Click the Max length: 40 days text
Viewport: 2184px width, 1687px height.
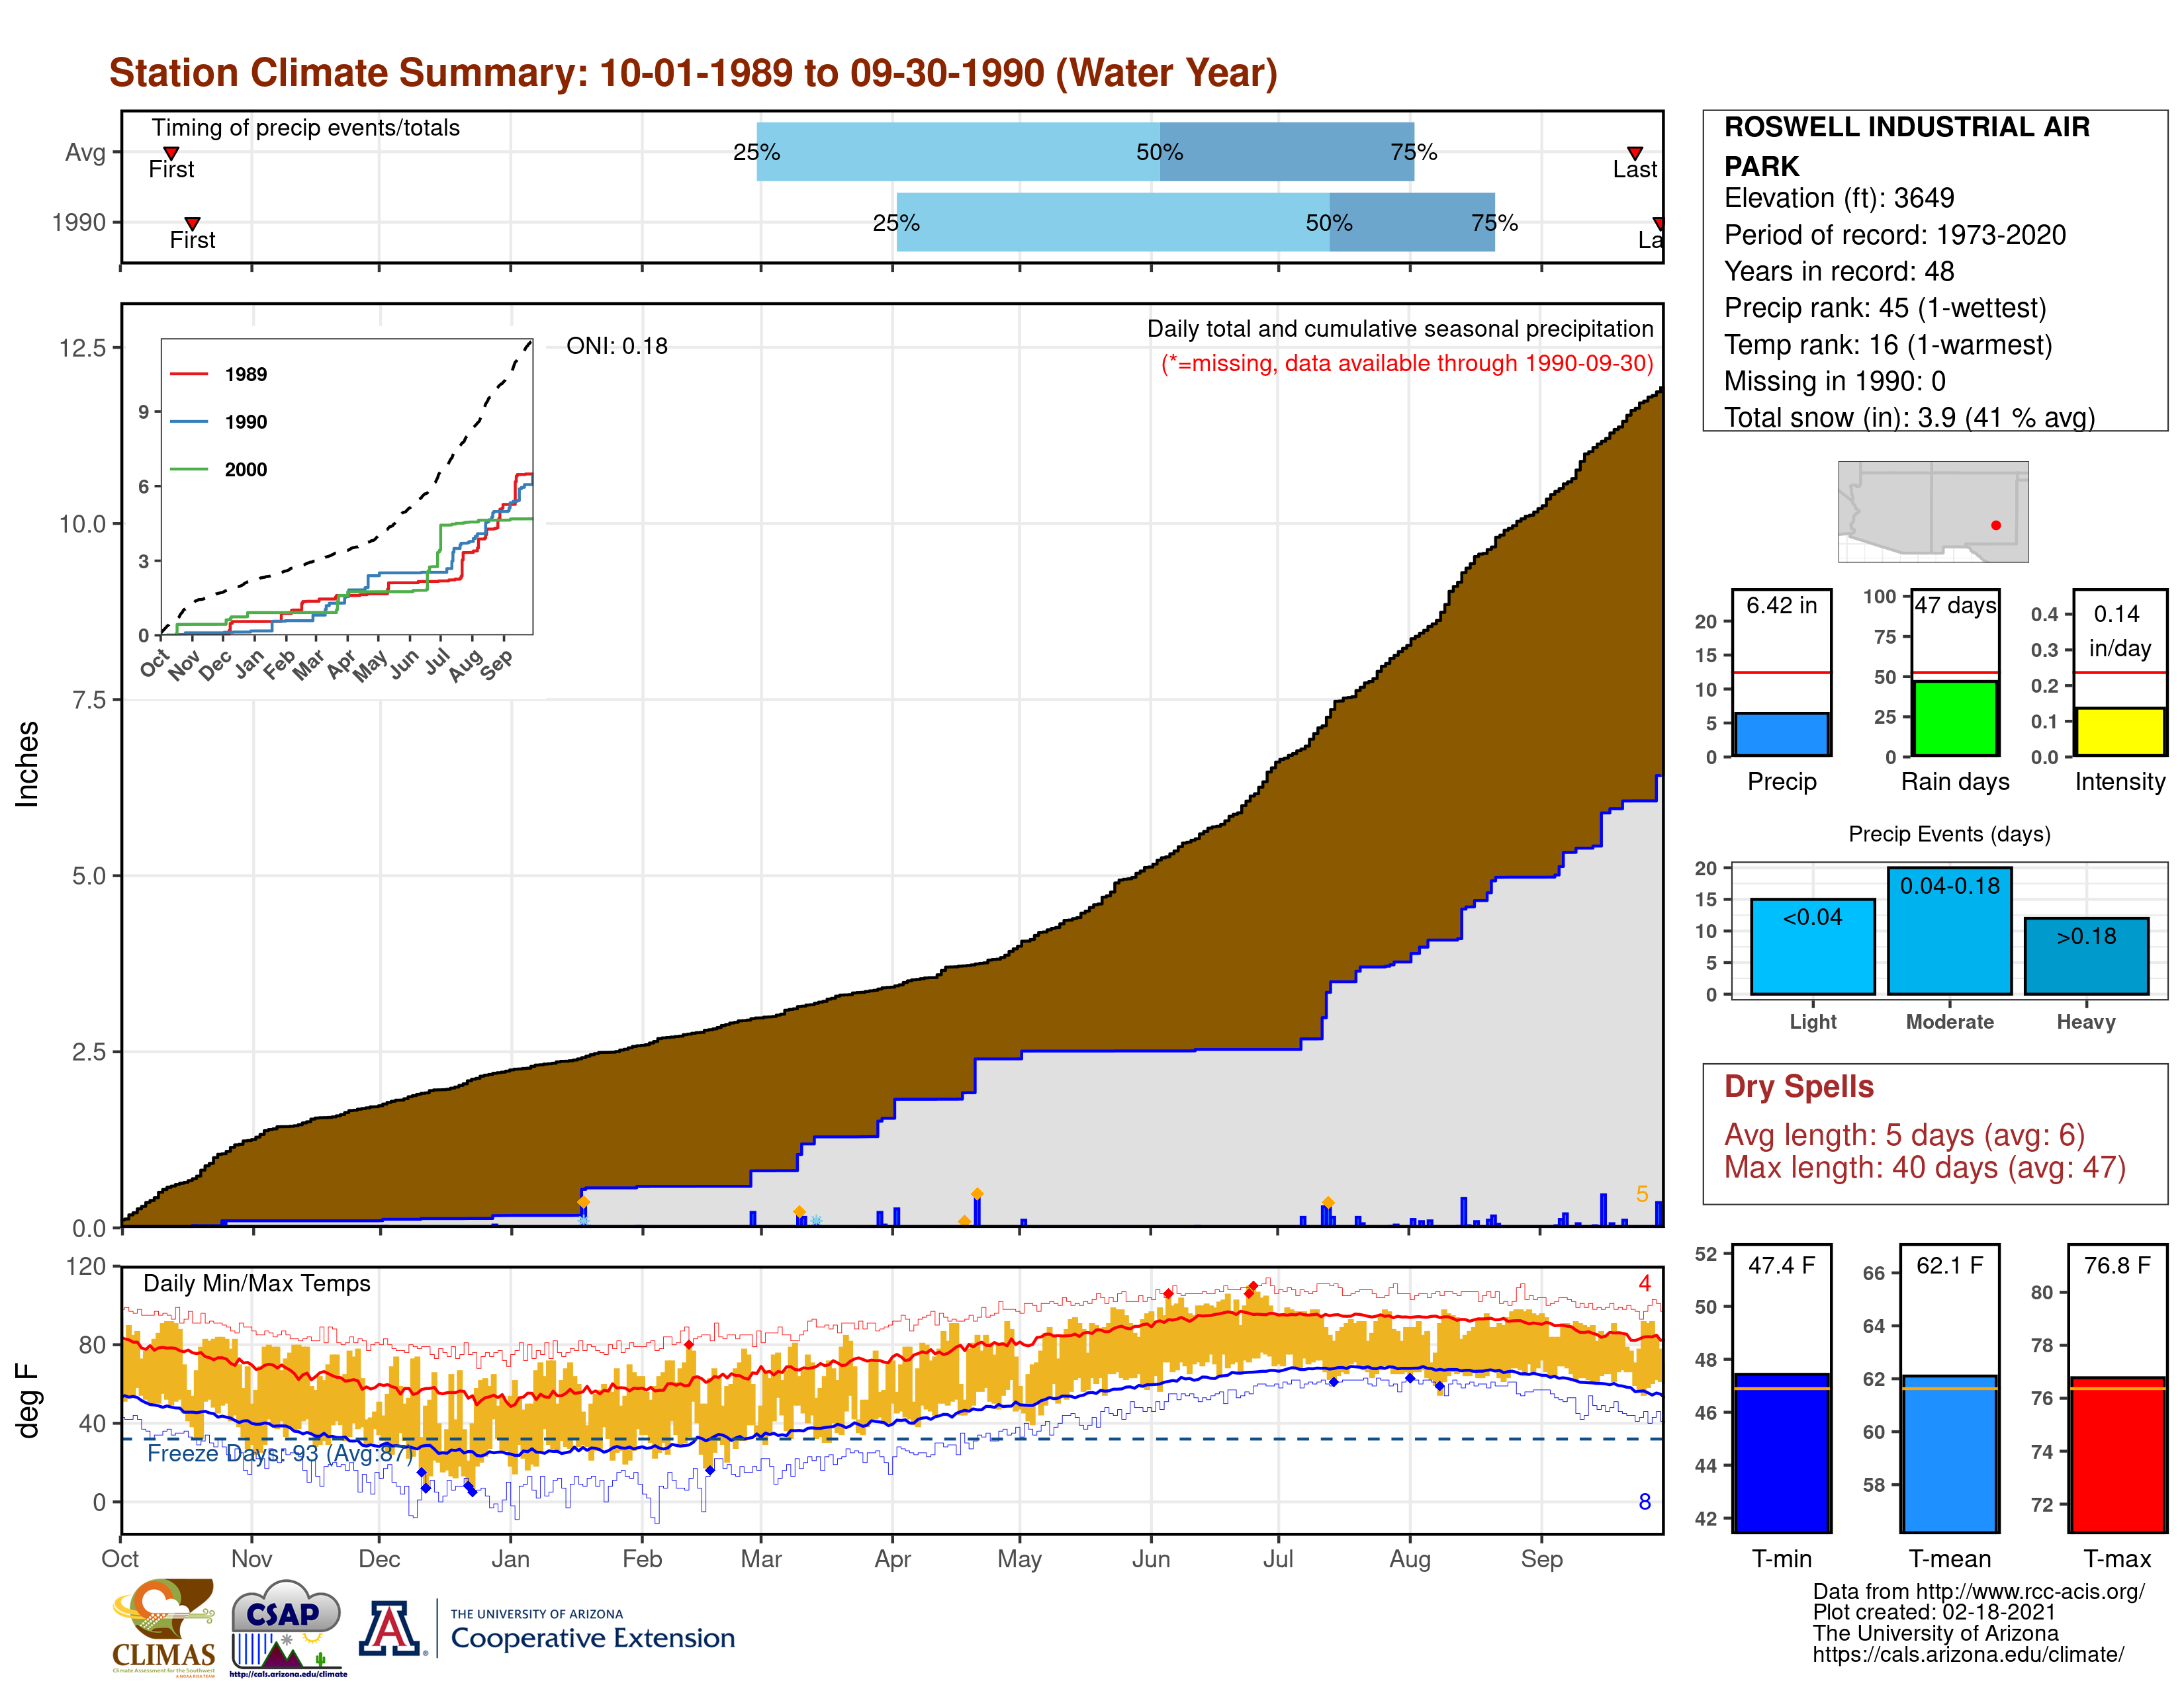tap(1925, 1167)
